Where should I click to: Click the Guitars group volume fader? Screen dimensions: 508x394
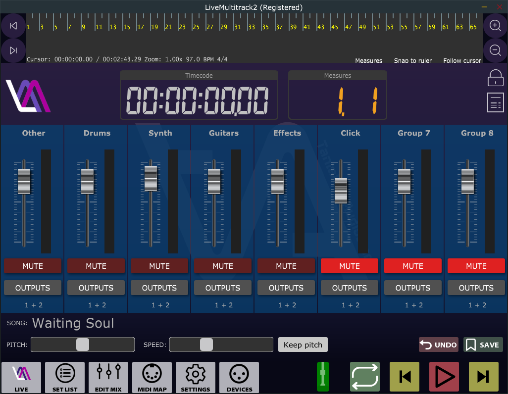point(214,181)
